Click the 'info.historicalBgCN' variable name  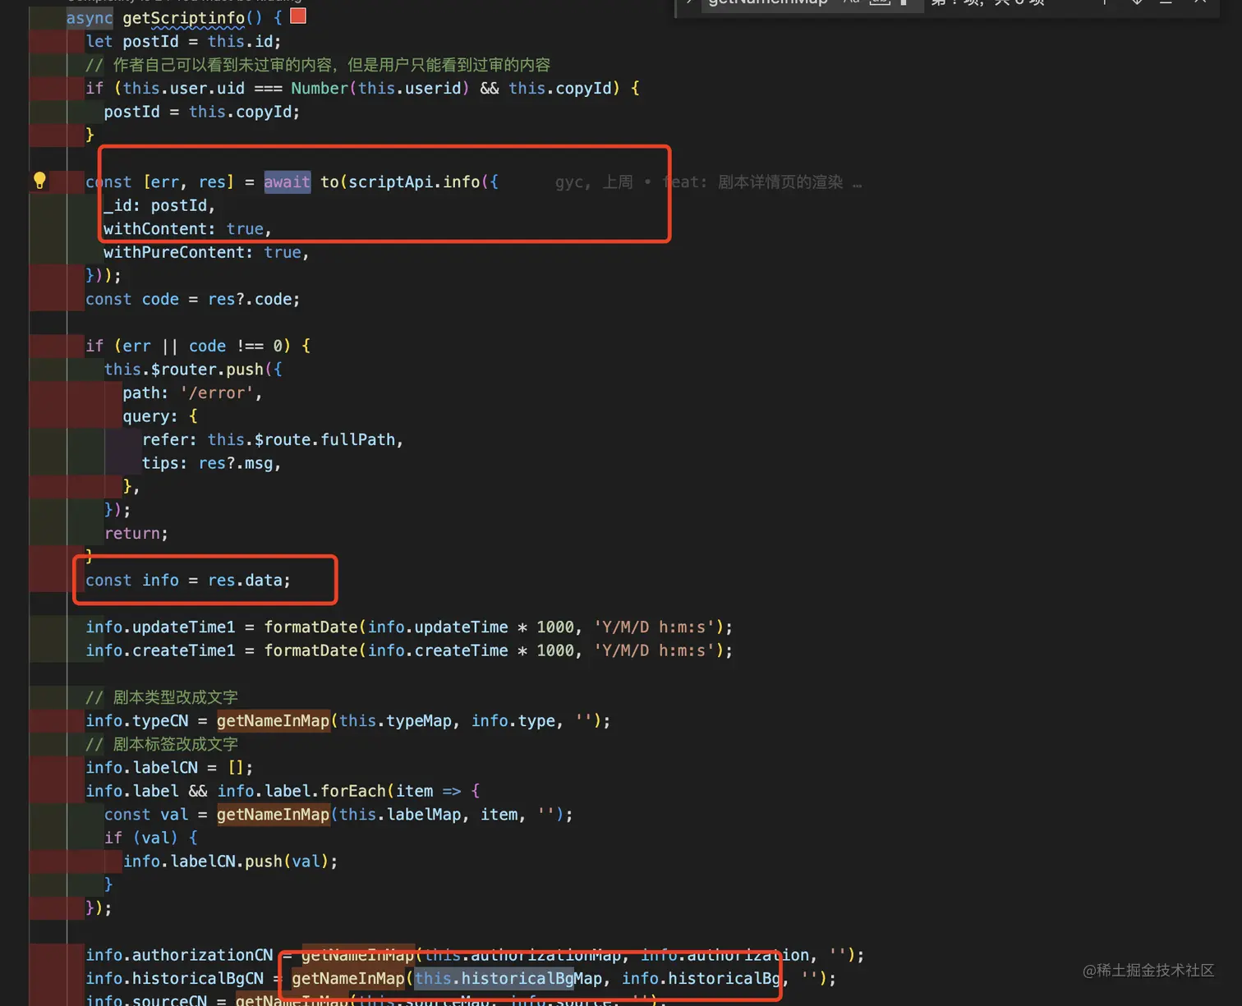pos(175,979)
